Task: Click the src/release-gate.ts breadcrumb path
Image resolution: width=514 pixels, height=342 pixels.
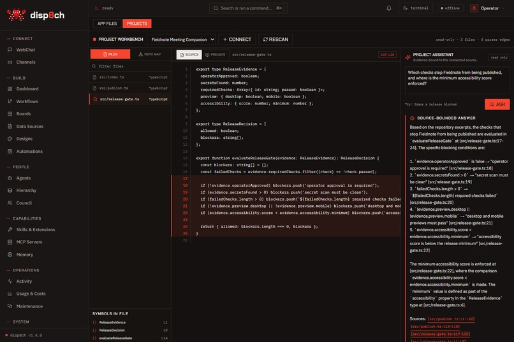Action: 252,55
